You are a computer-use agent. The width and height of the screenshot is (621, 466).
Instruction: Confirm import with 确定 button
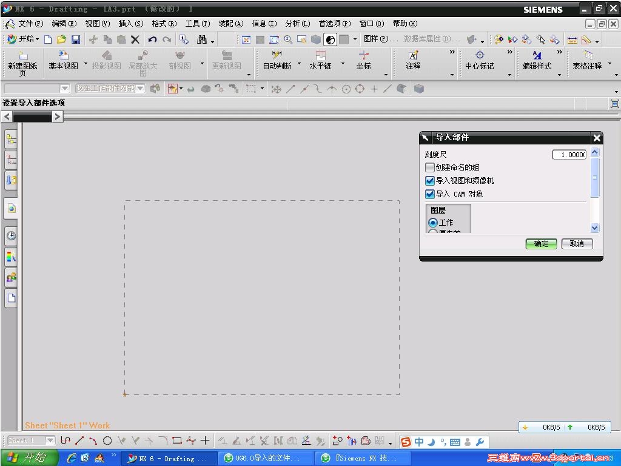point(541,244)
